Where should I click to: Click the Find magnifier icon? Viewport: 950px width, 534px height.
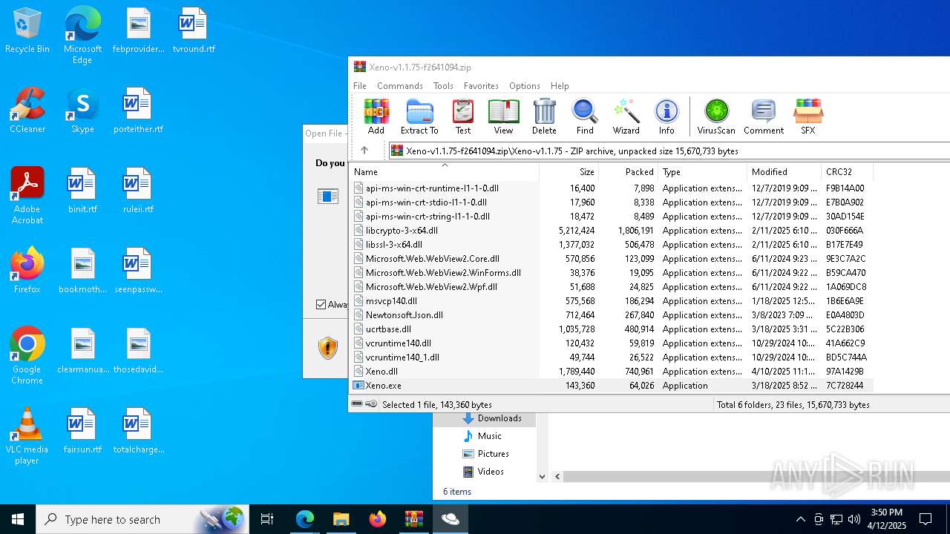pos(585,117)
